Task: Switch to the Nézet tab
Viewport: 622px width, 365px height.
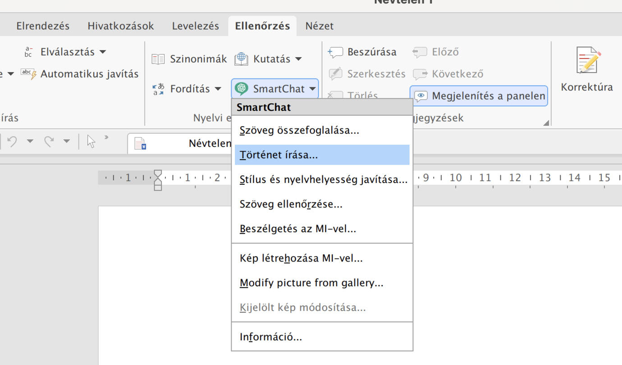Action: [320, 26]
